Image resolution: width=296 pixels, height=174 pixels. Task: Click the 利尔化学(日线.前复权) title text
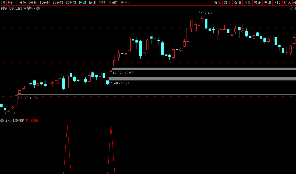(17, 8)
